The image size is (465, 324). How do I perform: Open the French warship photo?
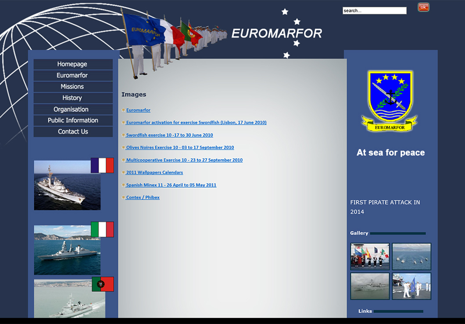[x=67, y=185]
